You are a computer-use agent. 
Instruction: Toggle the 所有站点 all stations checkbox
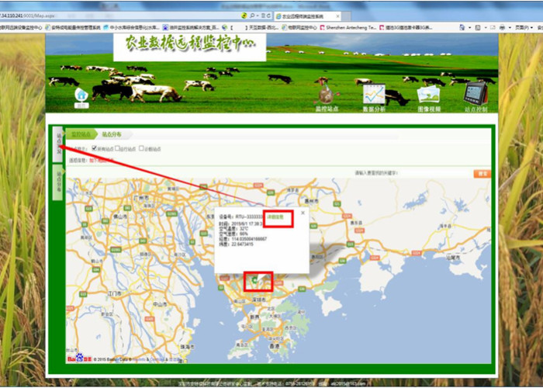pyautogui.click(x=94, y=148)
